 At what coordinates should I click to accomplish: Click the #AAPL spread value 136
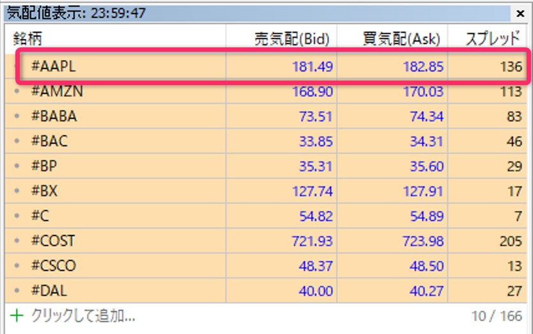511,66
